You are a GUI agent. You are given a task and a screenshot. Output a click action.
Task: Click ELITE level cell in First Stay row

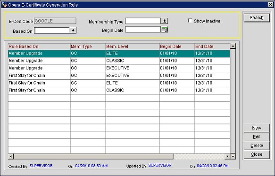[x=133, y=83]
